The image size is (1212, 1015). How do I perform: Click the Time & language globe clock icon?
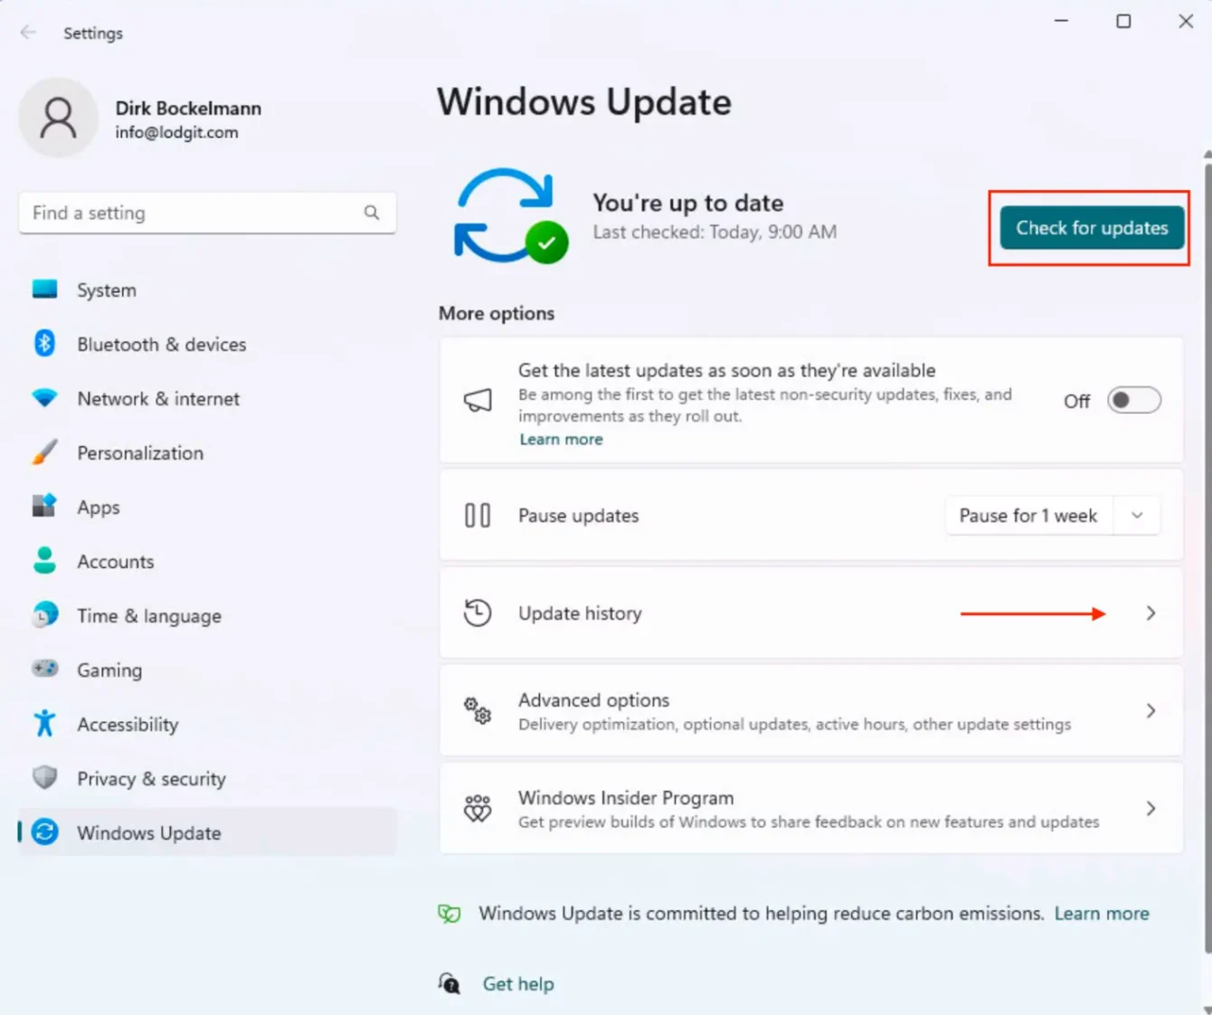tap(44, 615)
